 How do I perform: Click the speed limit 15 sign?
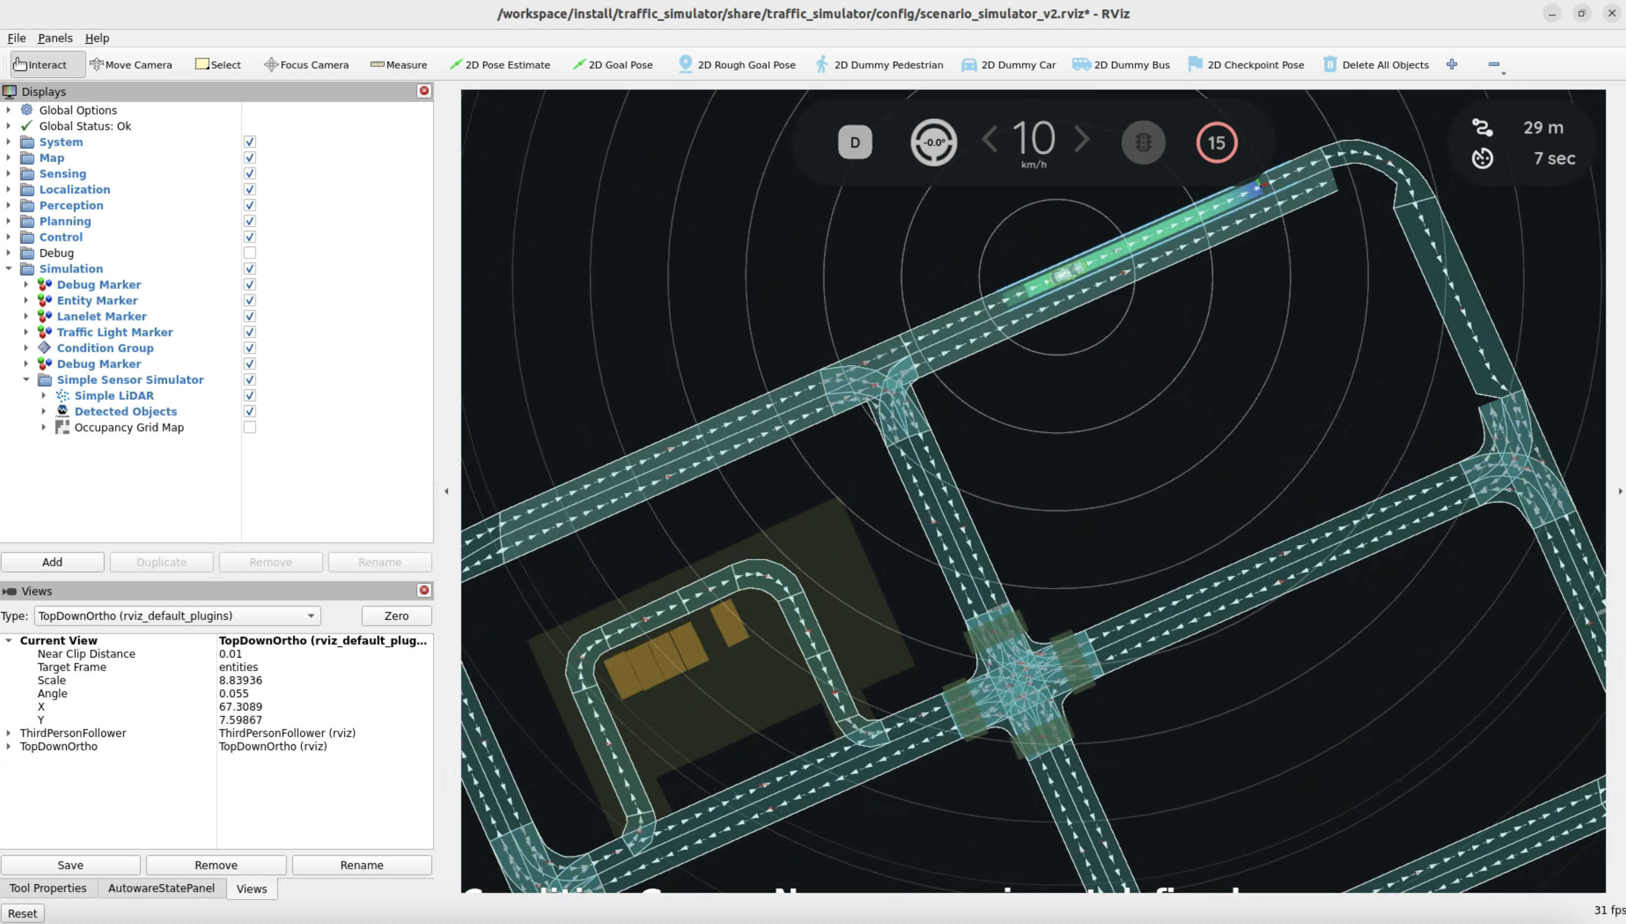pyautogui.click(x=1216, y=142)
